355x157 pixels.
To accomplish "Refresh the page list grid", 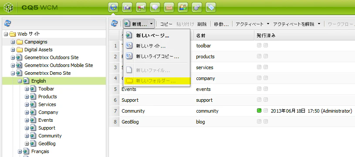I will [114, 23].
